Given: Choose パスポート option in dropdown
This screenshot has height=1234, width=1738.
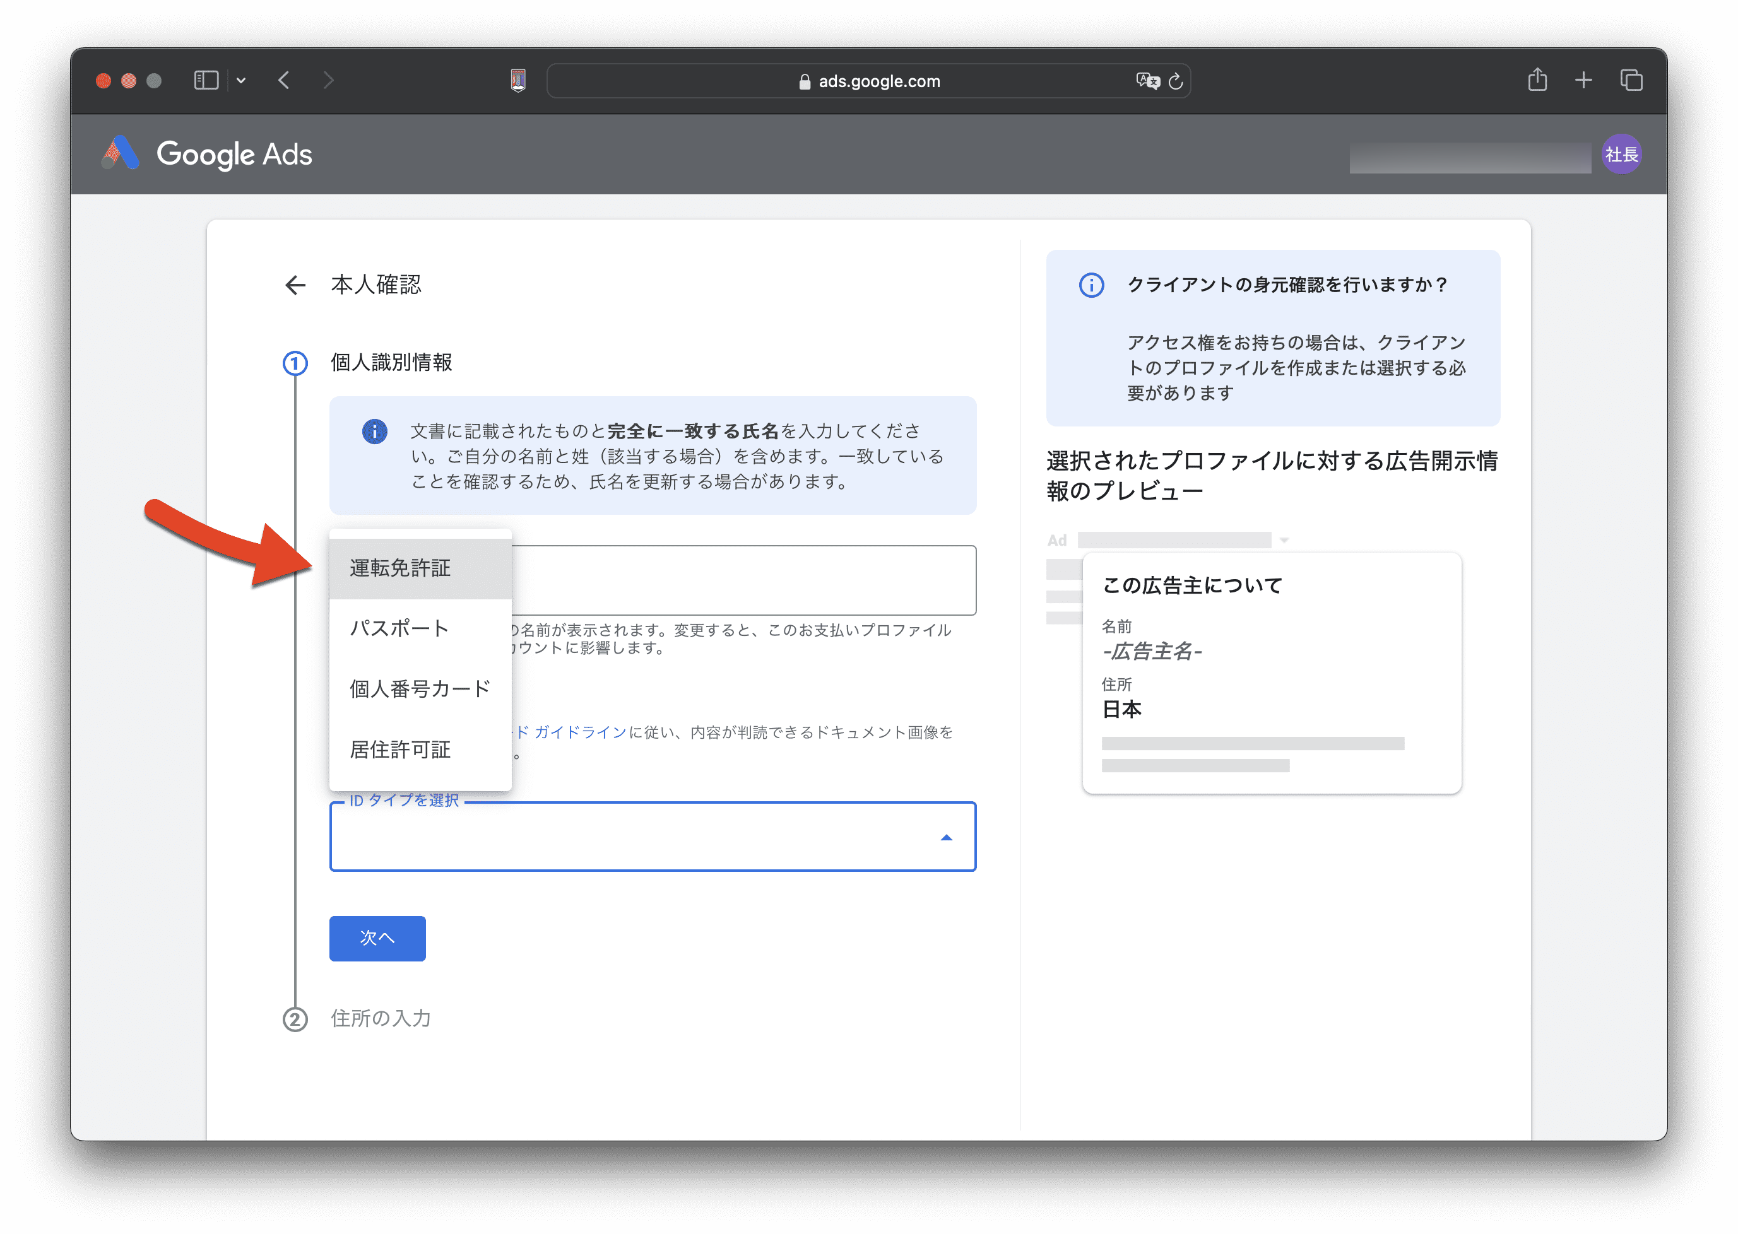Looking at the screenshot, I should [399, 628].
